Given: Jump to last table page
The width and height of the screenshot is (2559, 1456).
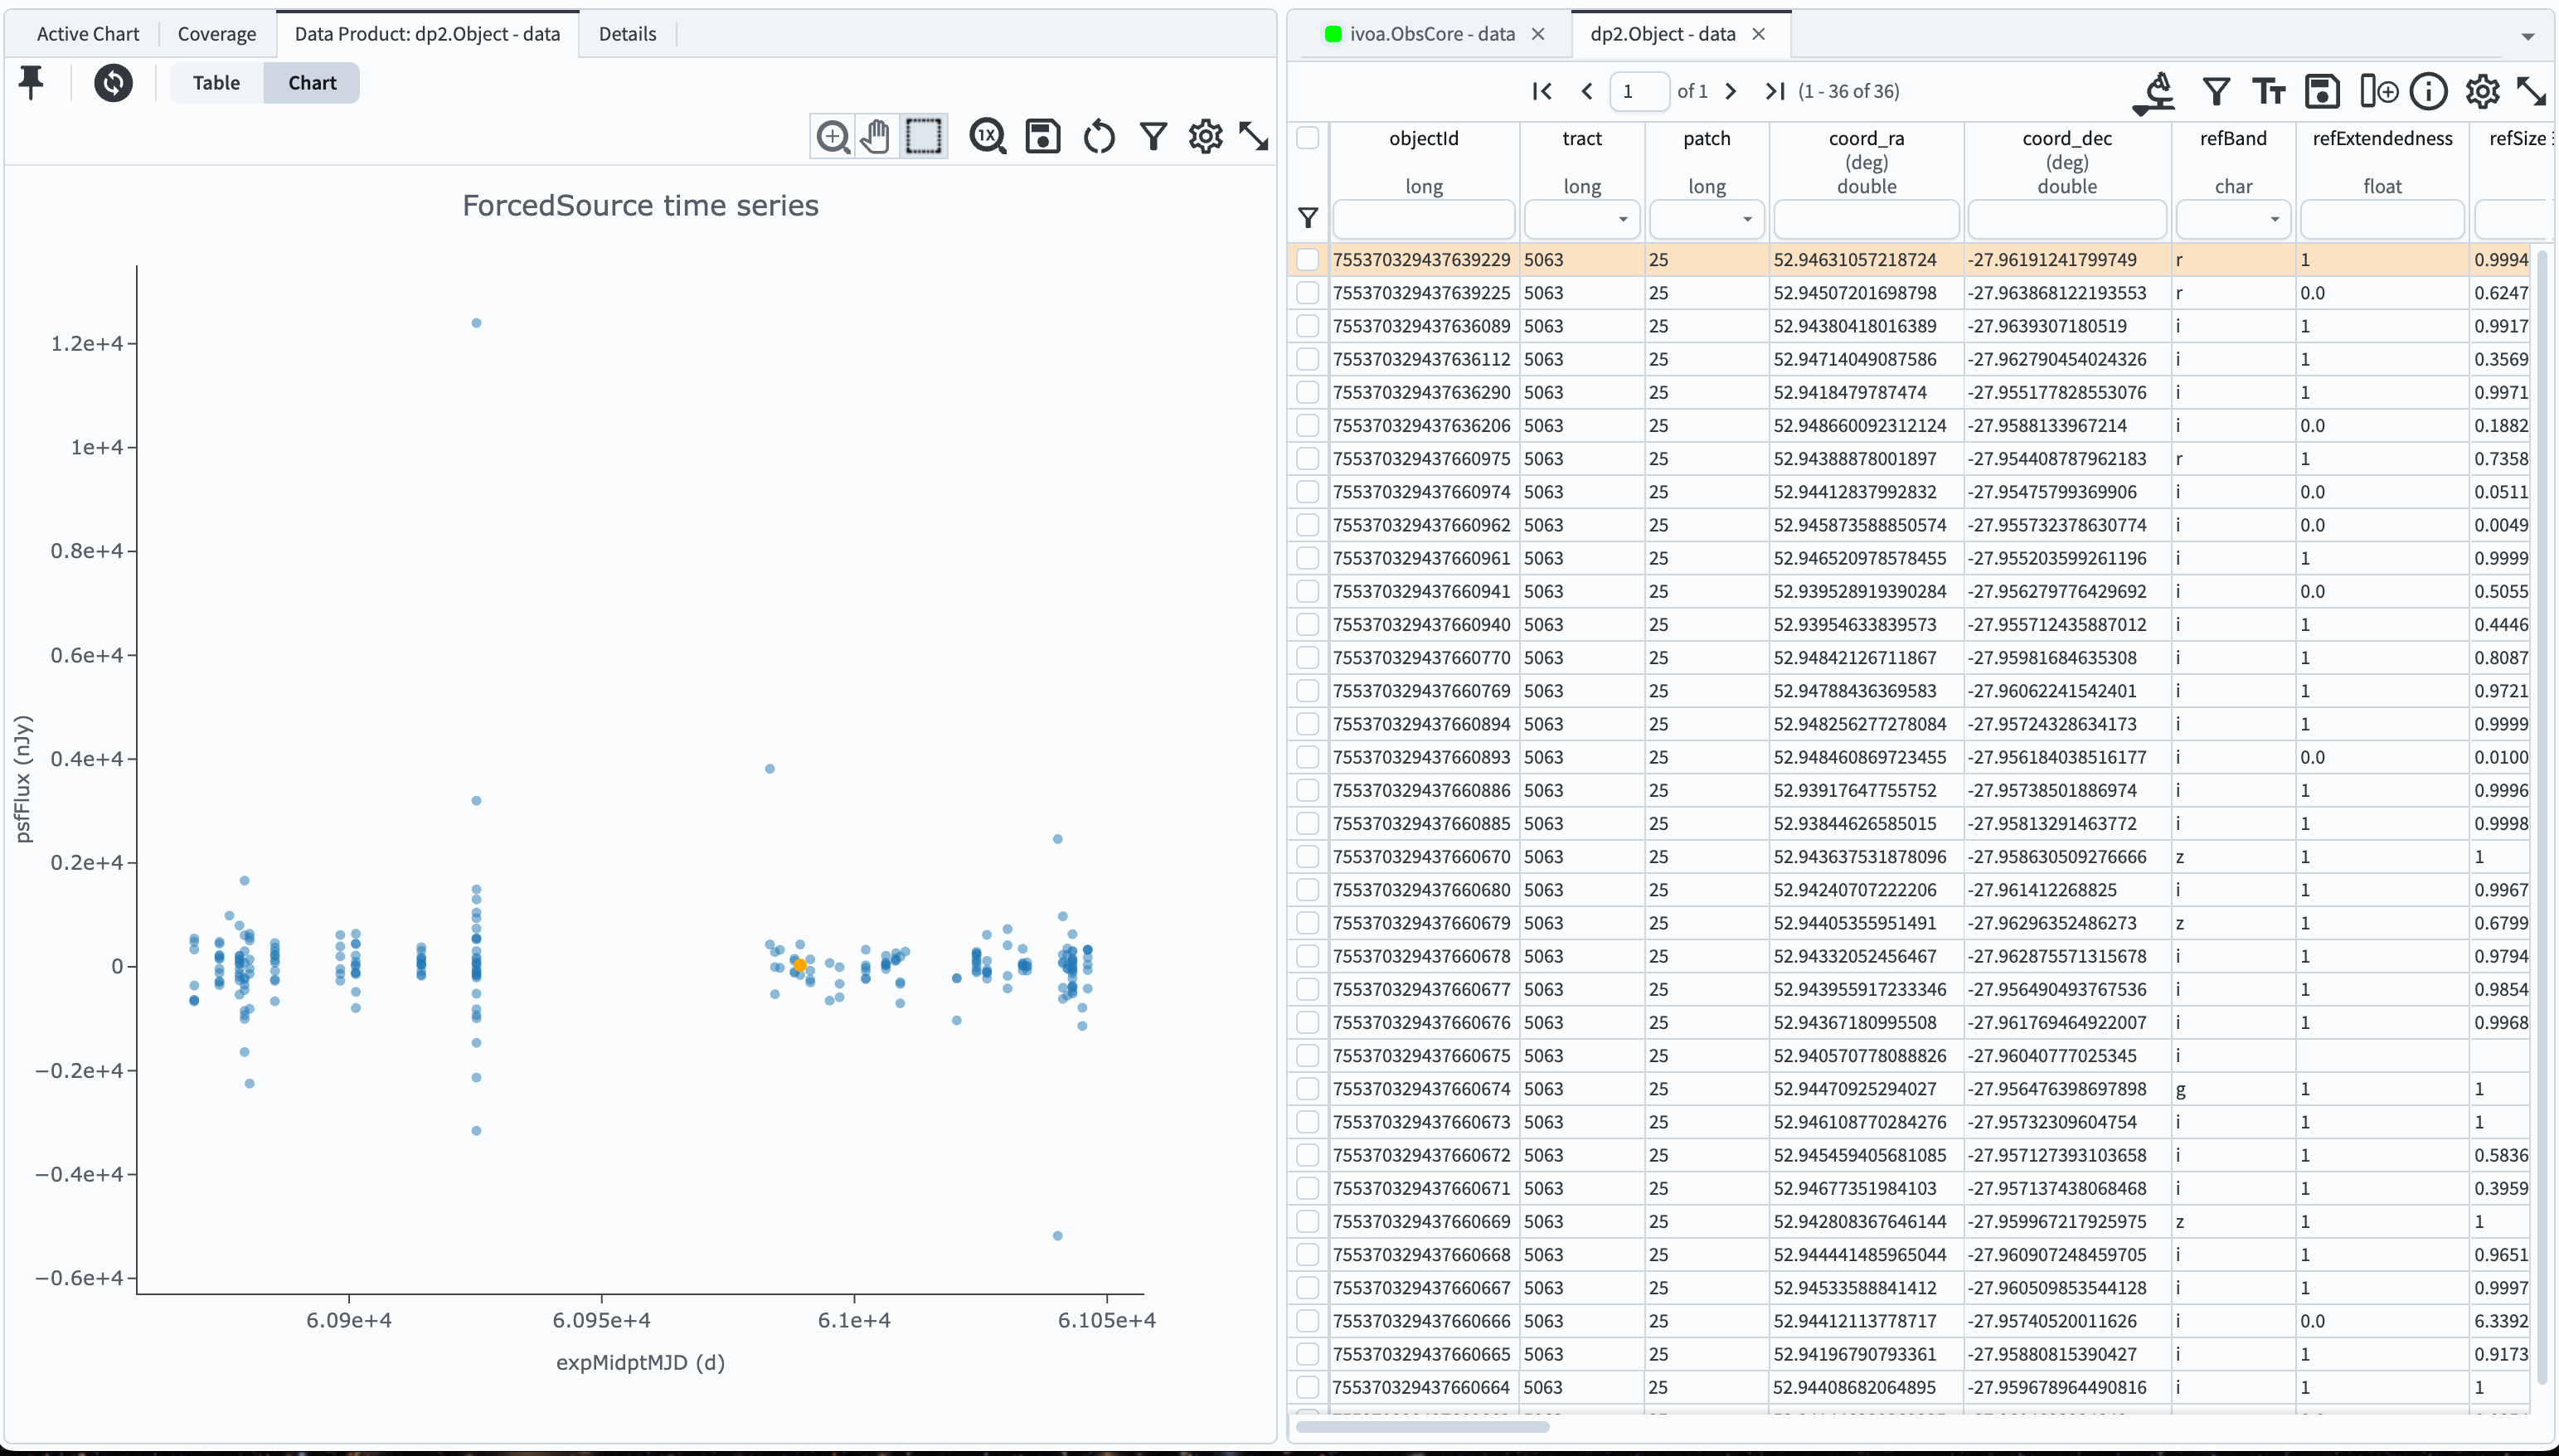Looking at the screenshot, I should pos(1775,91).
